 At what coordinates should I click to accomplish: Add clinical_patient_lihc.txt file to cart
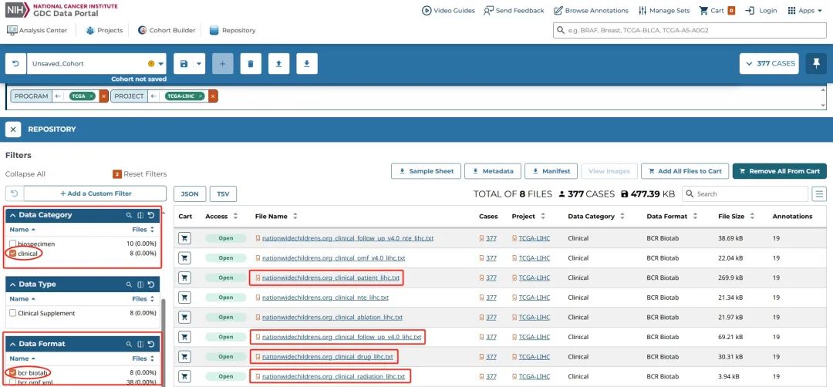coord(185,278)
